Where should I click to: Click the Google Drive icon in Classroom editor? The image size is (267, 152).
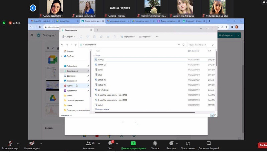pyautogui.click(x=53, y=98)
